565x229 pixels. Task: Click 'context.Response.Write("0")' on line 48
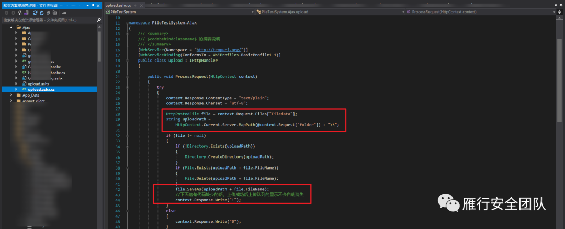207,221
